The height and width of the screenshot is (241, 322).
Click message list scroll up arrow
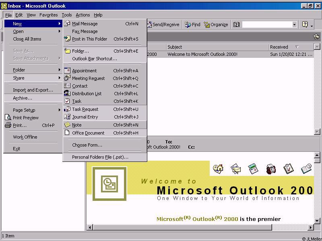click(317, 47)
